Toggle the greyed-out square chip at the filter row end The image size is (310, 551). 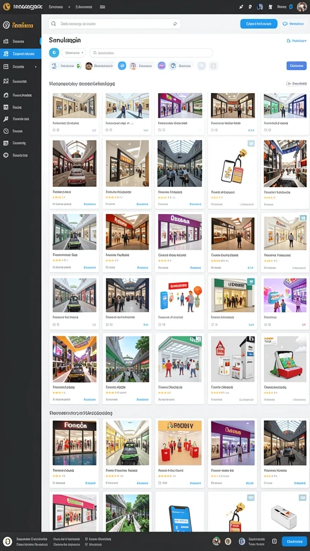point(213,66)
